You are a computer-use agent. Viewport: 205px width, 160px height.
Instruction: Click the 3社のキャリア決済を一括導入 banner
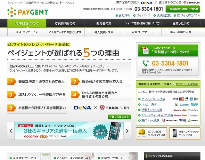[69, 131]
